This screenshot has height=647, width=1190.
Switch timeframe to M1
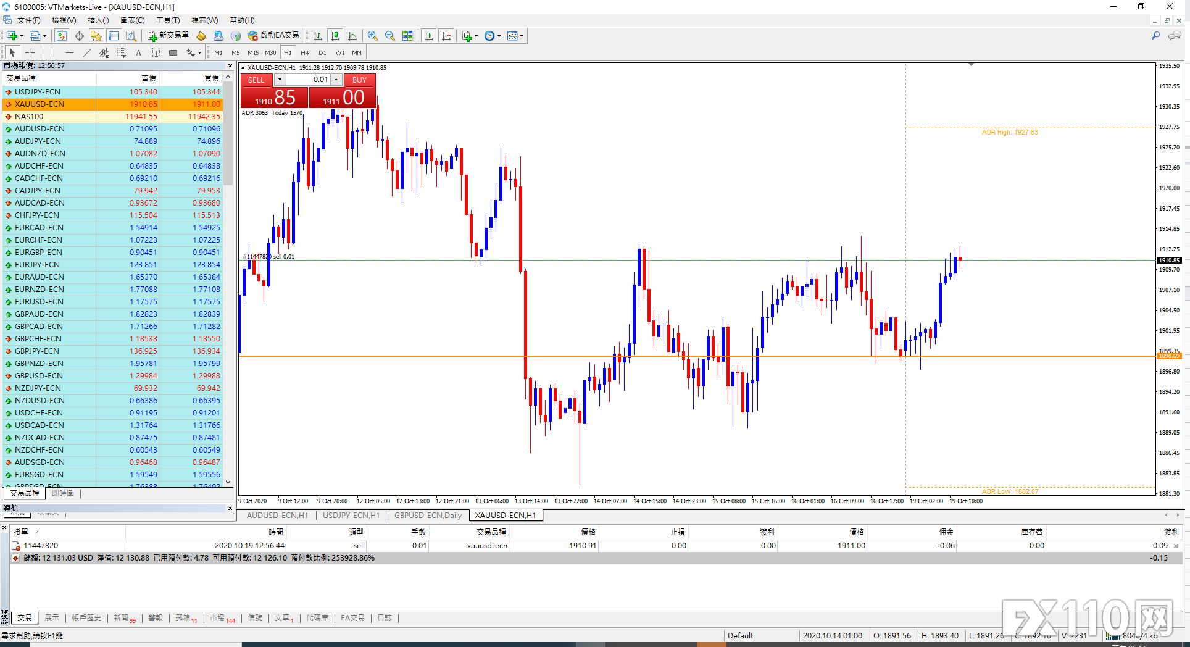218,53
